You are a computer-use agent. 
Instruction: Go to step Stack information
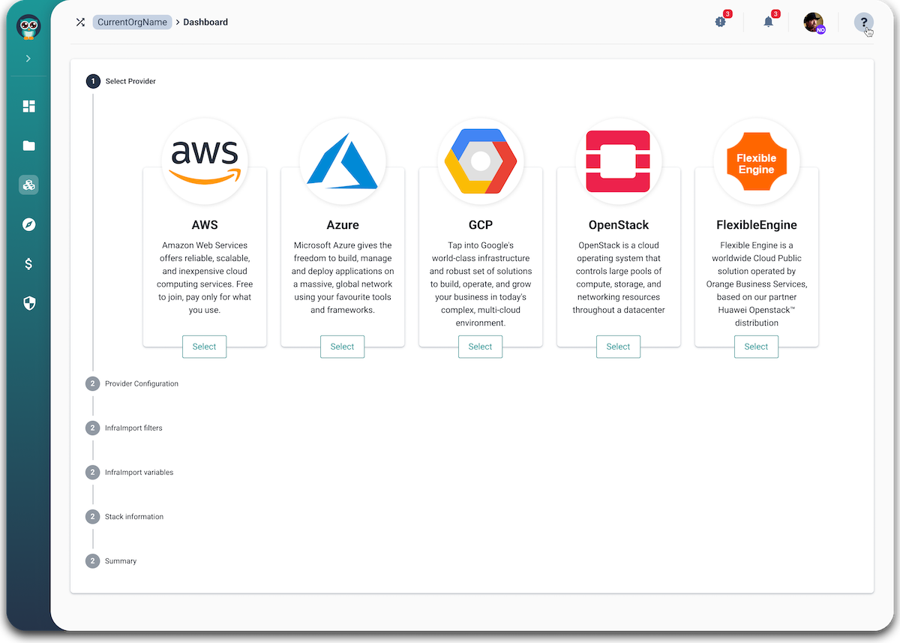[x=124, y=516]
